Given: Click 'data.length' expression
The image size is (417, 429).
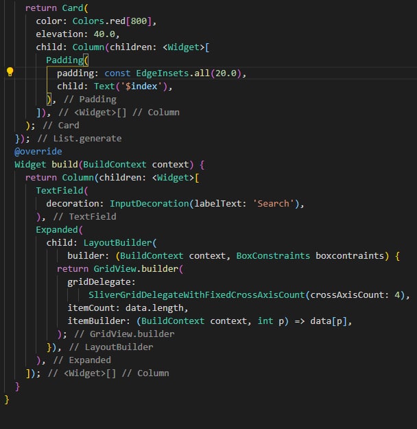Looking at the screenshot, I should point(154,308).
